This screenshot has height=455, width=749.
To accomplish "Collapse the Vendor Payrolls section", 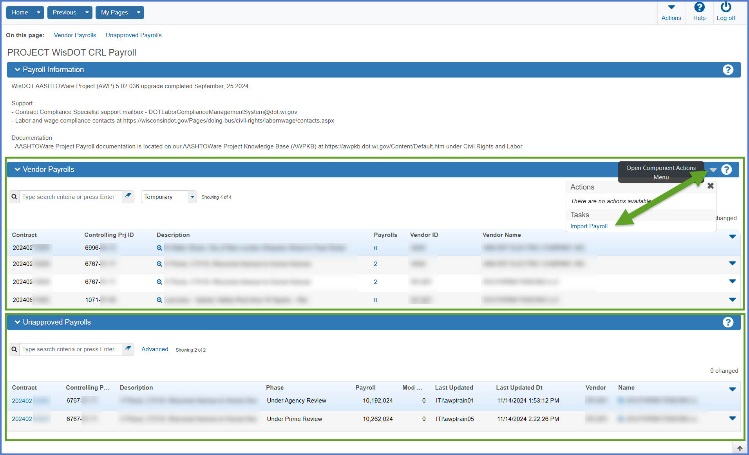I will click(x=17, y=170).
